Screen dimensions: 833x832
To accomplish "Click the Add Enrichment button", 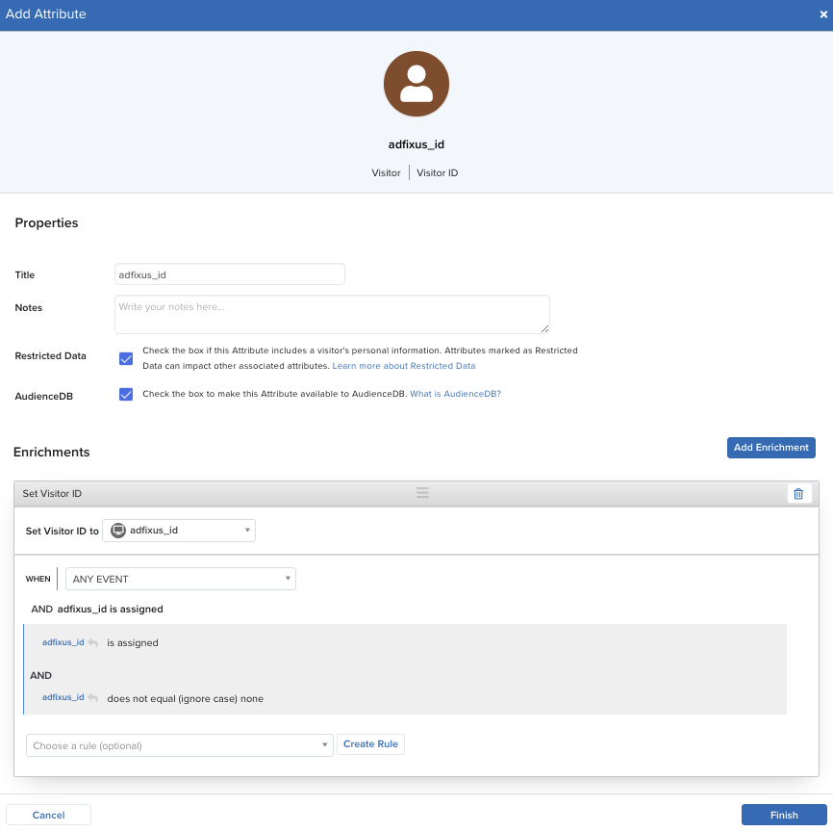I will [x=770, y=448].
